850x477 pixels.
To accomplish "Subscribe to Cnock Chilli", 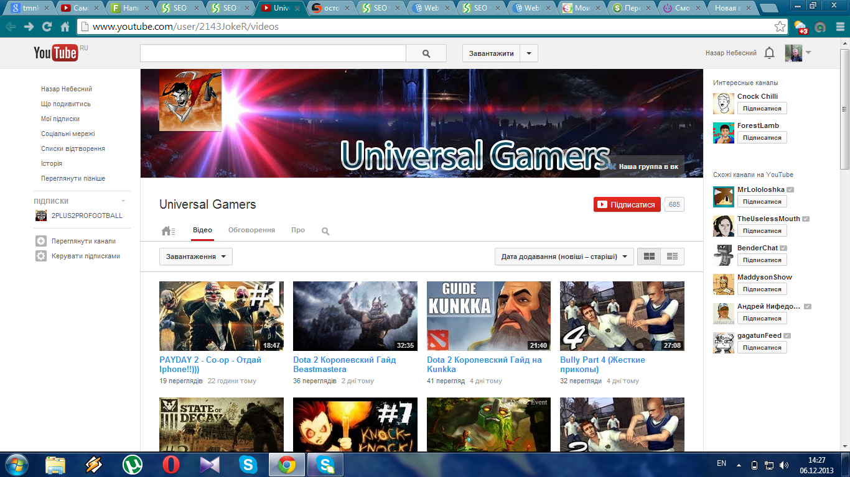I will [x=762, y=108].
